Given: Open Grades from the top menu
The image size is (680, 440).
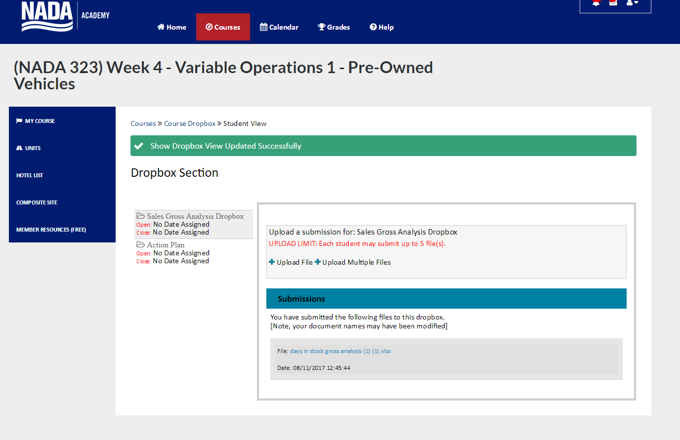Looking at the screenshot, I should coord(334,27).
